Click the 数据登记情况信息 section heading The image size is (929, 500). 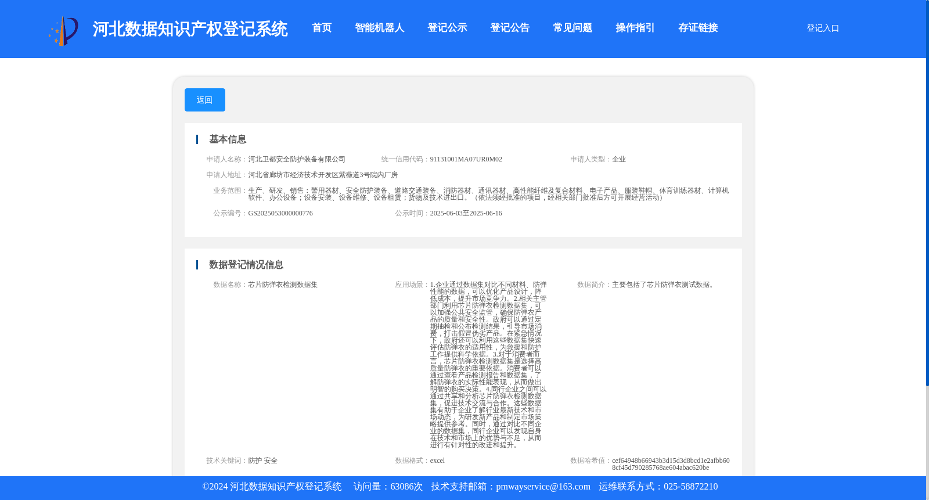(246, 265)
